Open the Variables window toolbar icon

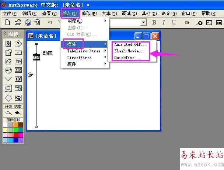tap(219, 23)
